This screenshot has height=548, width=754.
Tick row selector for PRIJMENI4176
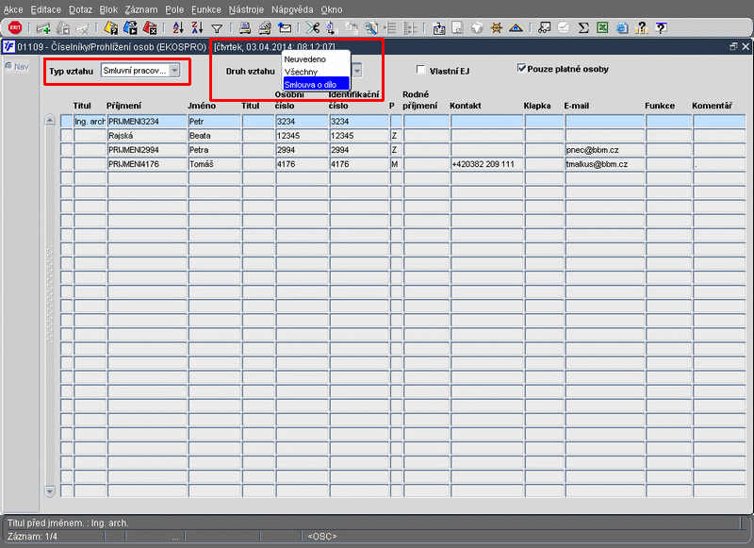point(66,164)
